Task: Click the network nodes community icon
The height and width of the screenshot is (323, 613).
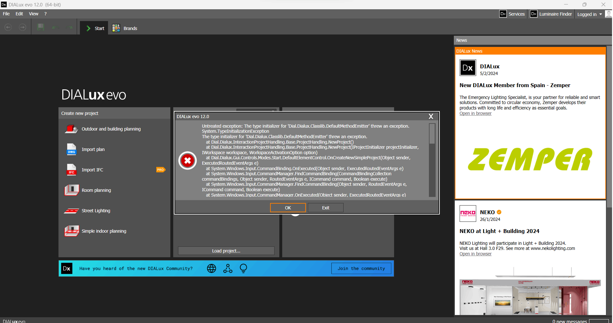Action: click(228, 268)
